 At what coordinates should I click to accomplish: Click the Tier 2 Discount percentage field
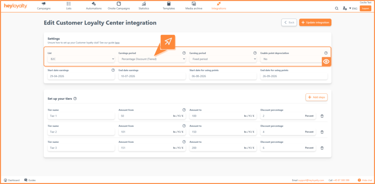pos(288,132)
